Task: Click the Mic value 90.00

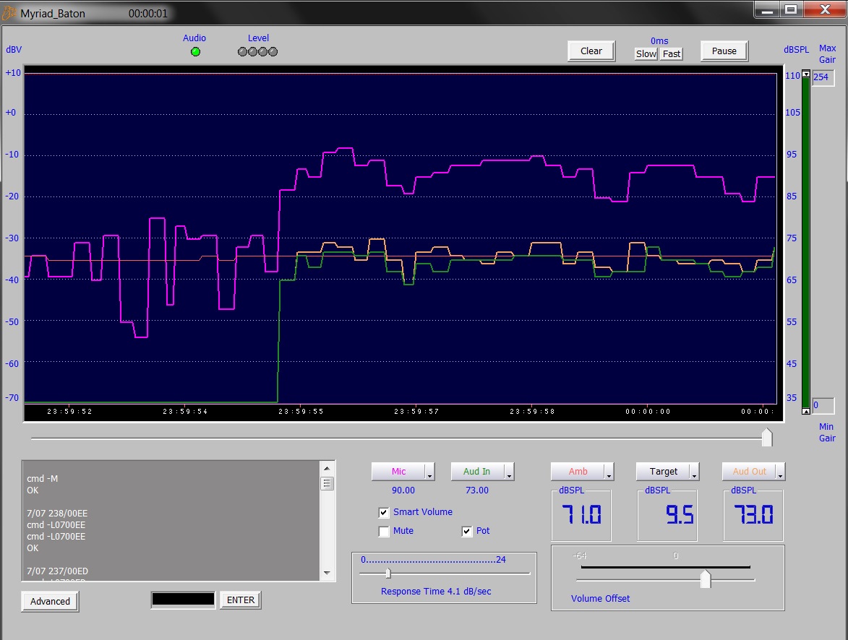Action: 403,490
